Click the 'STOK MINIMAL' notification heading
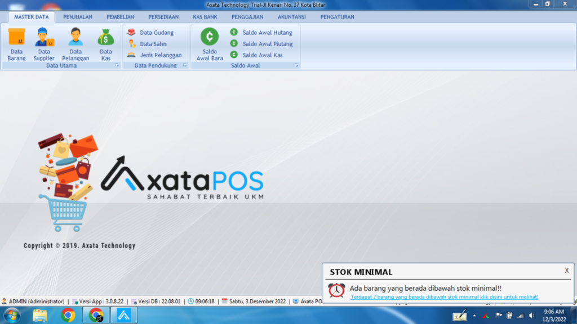 pos(361,272)
